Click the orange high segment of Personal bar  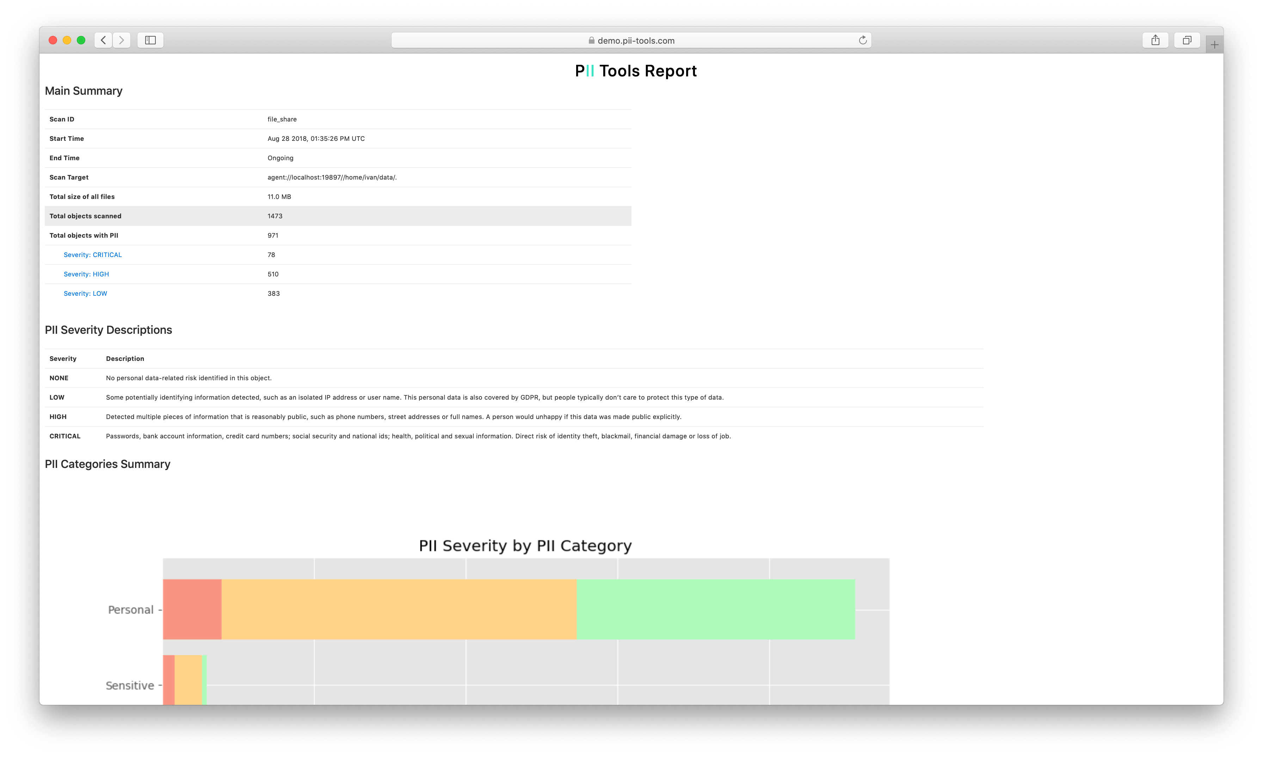[399, 609]
